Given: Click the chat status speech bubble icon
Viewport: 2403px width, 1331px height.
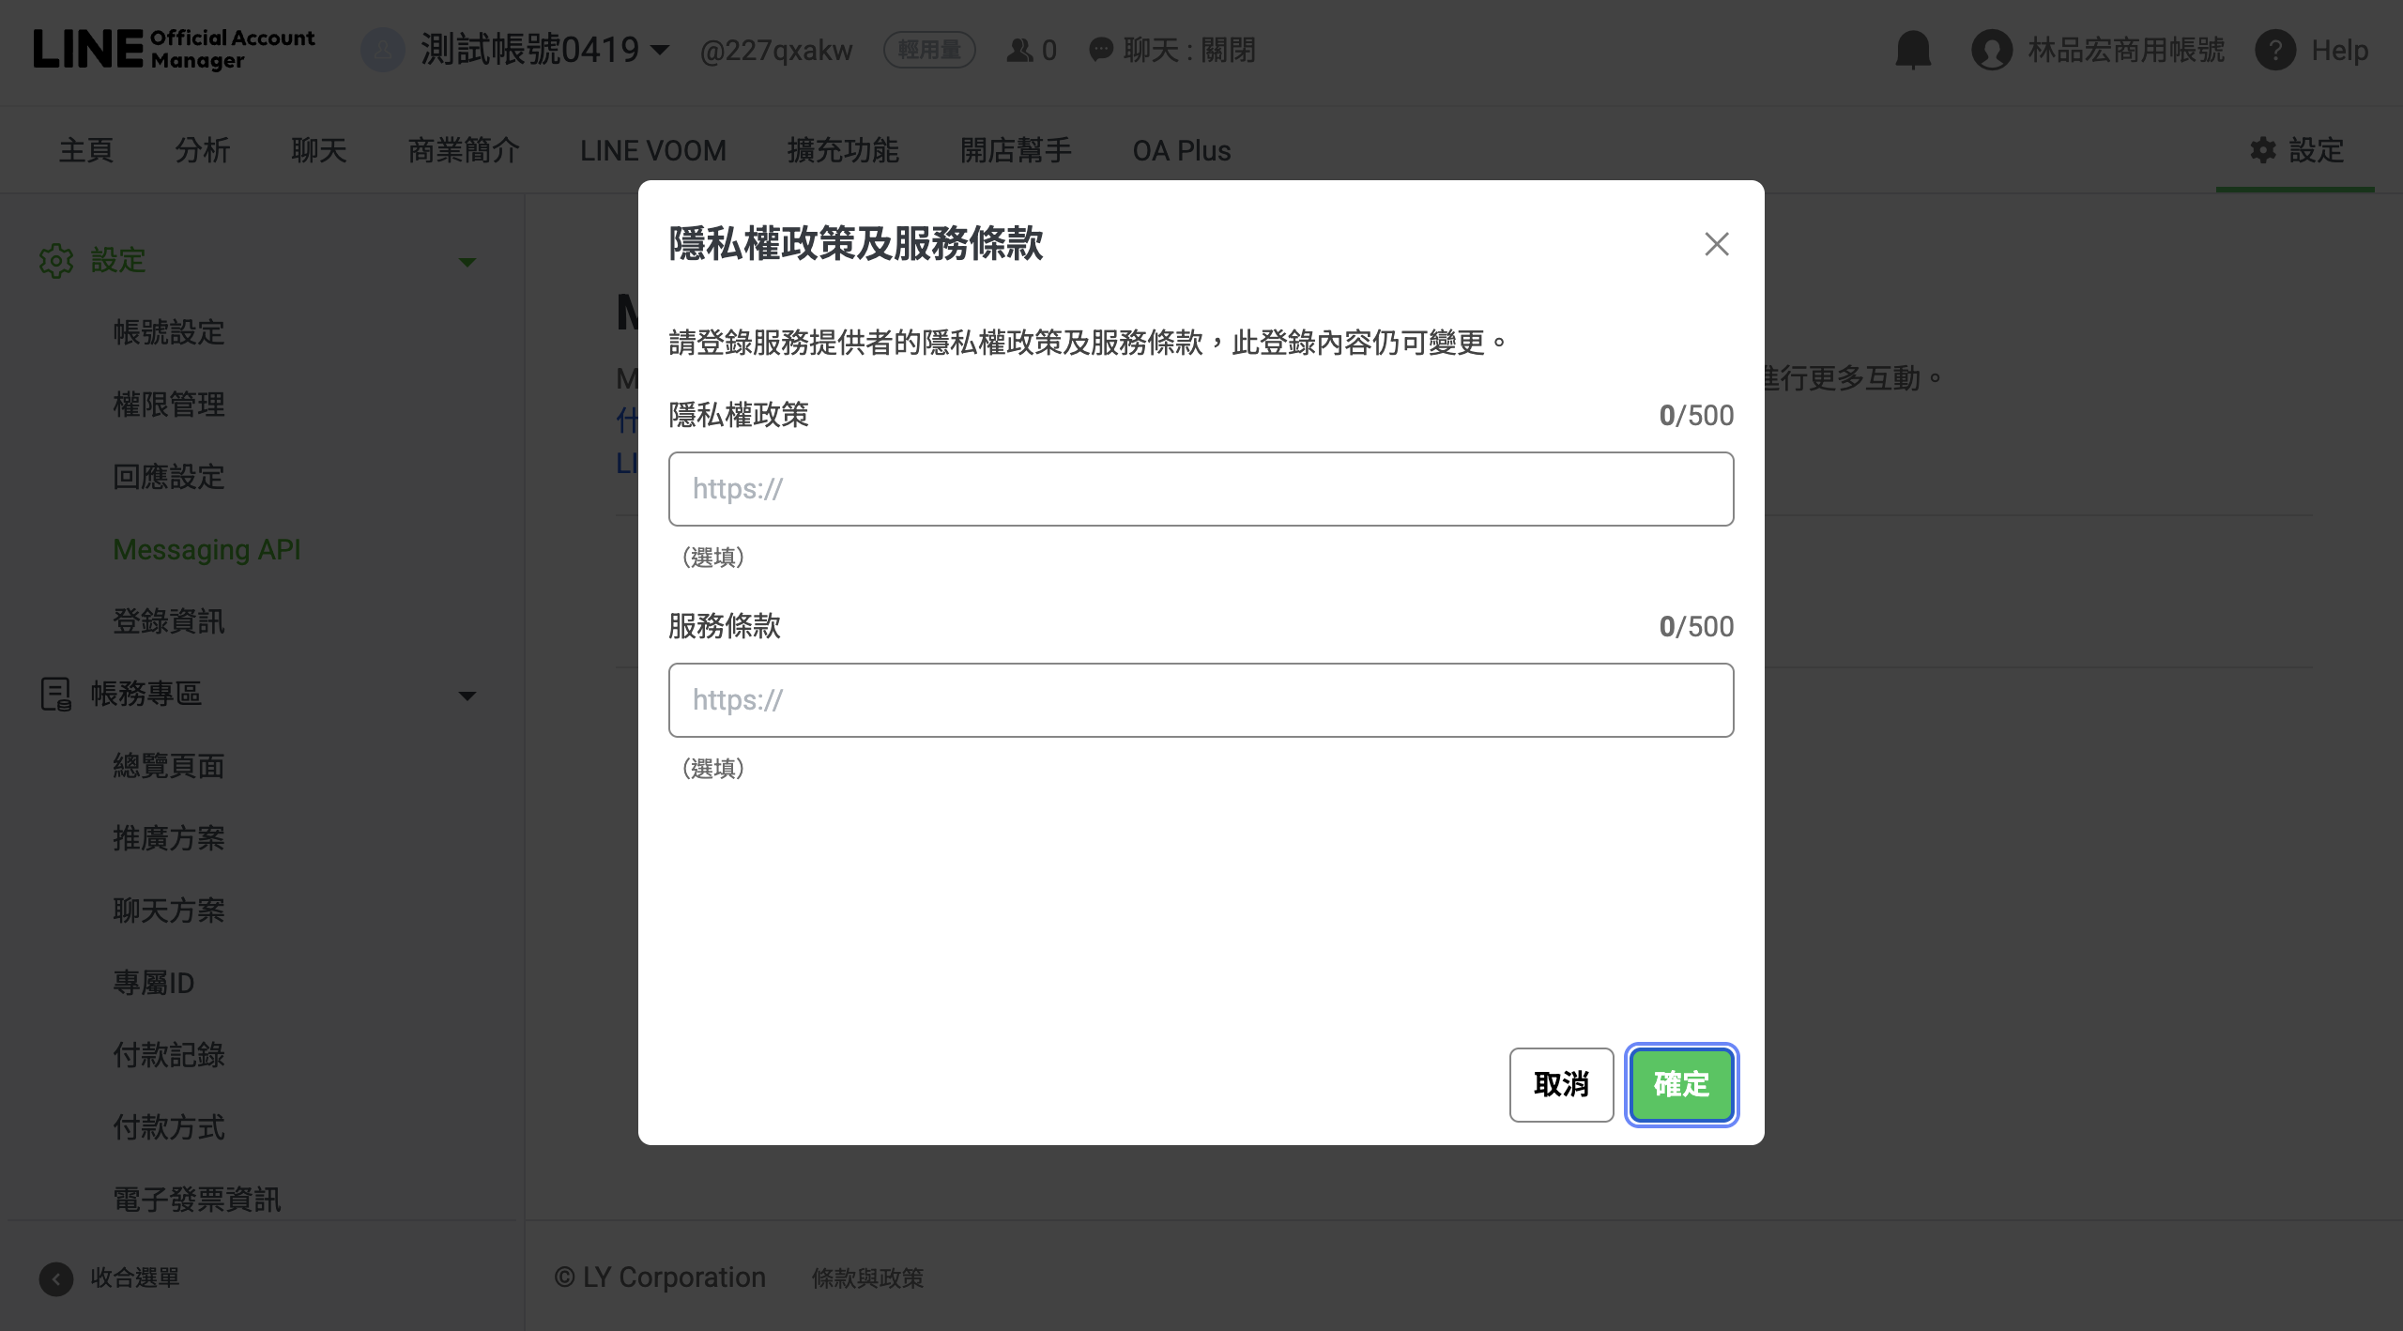Looking at the screenshot, I should coord(1100,50).
